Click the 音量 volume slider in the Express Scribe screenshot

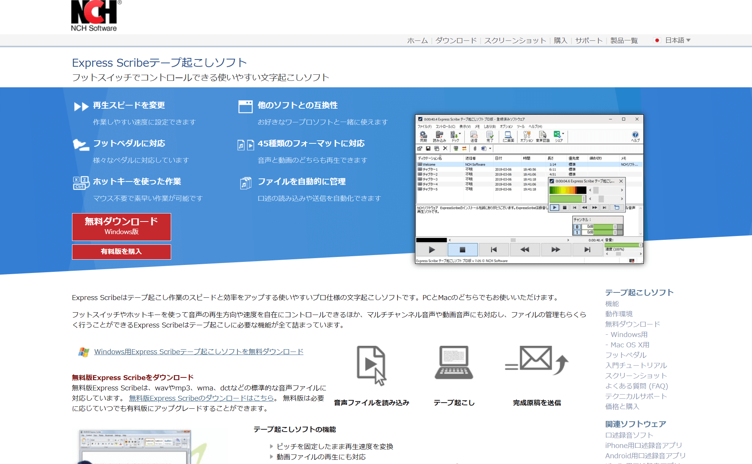(623, 245)
